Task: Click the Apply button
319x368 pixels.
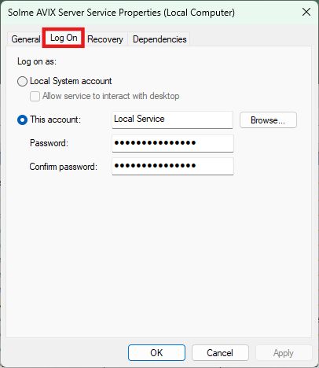Action: 284,353
